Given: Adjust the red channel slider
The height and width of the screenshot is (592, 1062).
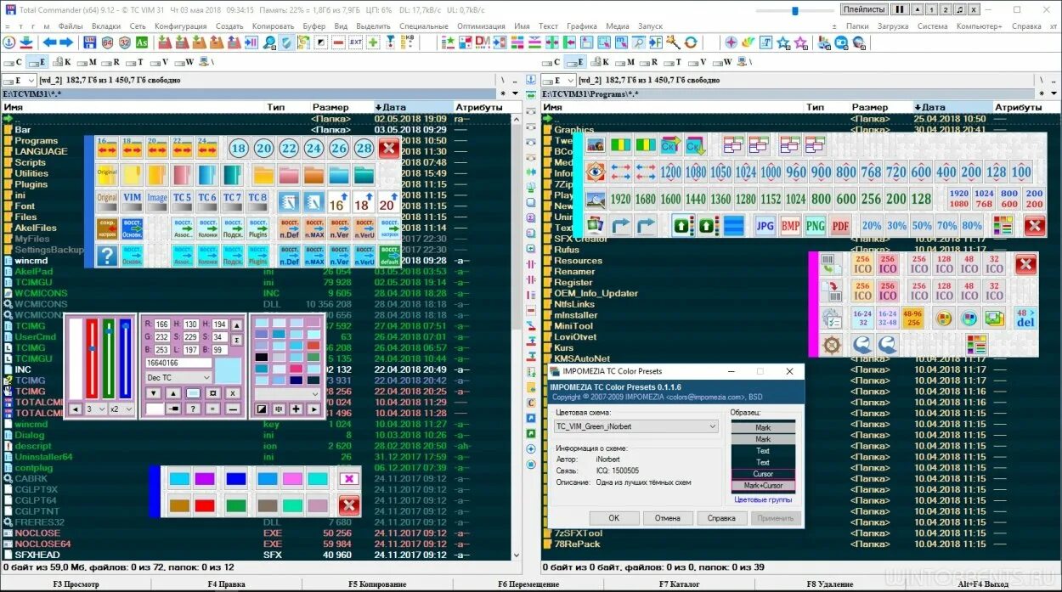Looking at the screenshot, I should tap(92, 358).
